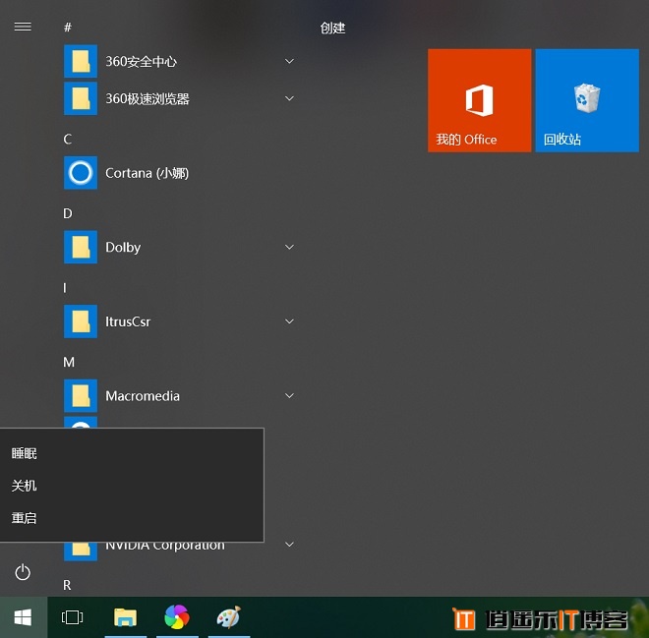Open the Paint palette app in taskbar
Viewport: 649px width, 638px height.
229,617
